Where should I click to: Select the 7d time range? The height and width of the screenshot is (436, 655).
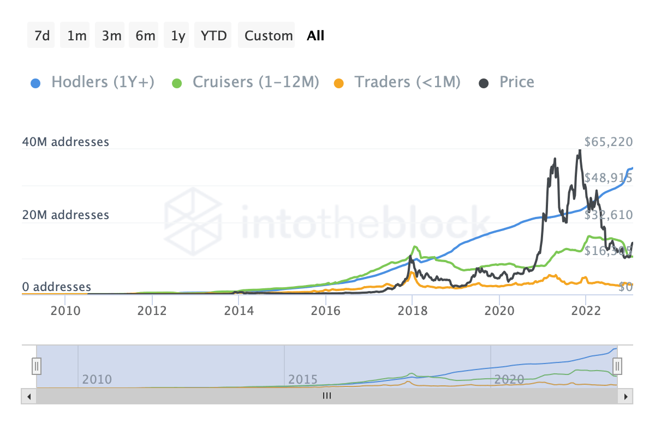[41, 35]
